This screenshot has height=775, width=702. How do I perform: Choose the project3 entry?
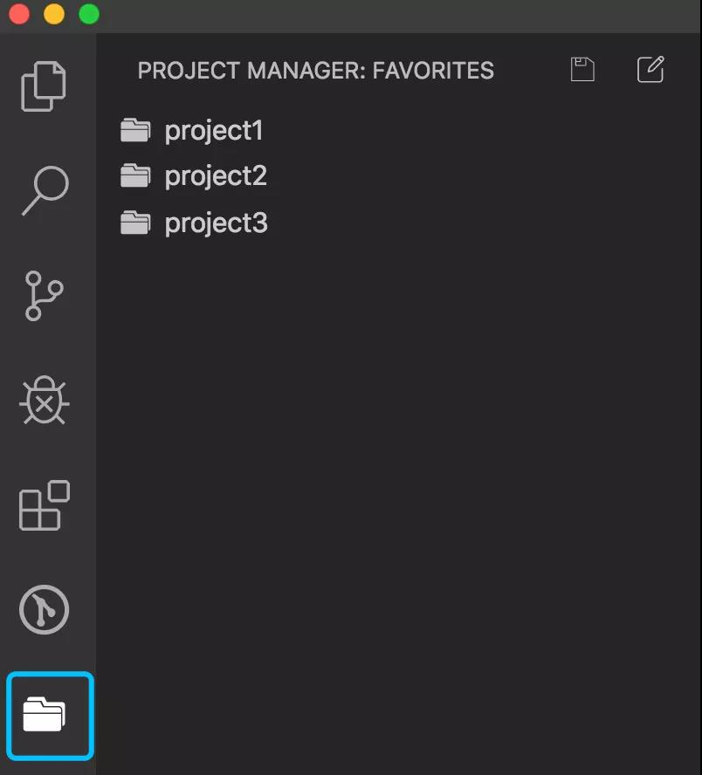(216, 223)
